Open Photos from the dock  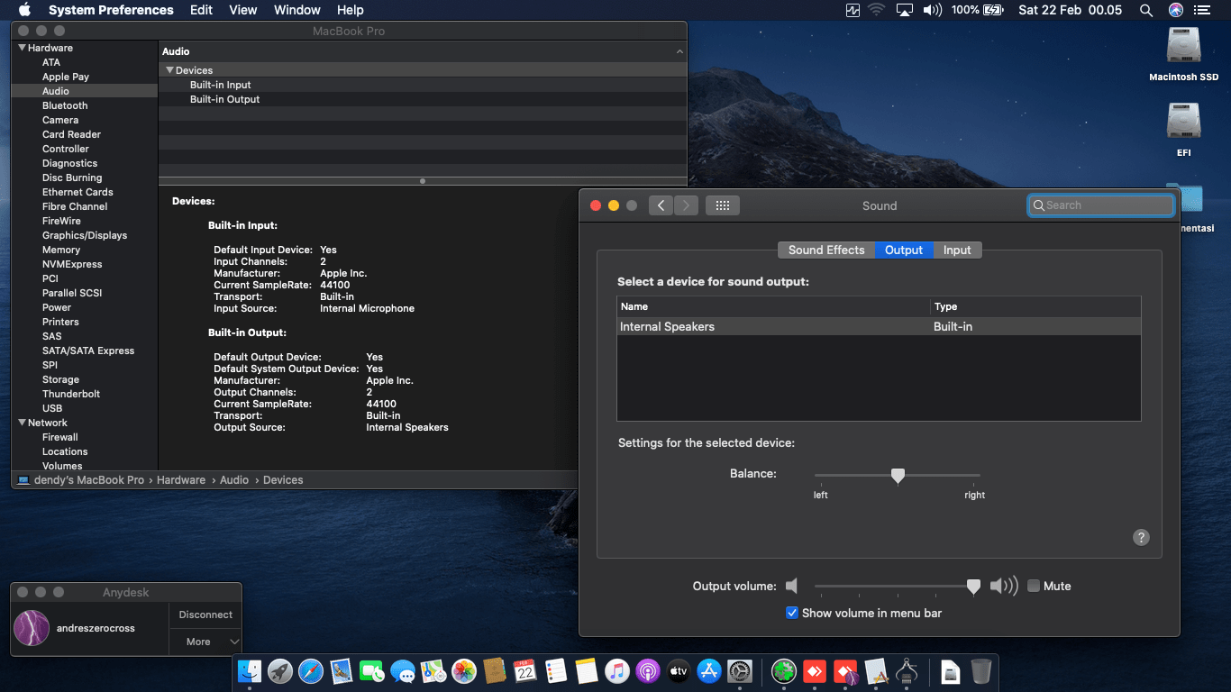point(464,670)
